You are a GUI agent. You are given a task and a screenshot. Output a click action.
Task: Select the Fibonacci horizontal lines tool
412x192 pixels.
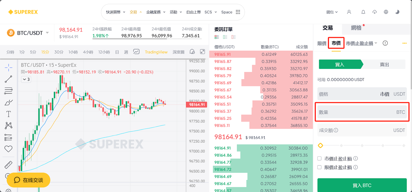tap(8, 91)
